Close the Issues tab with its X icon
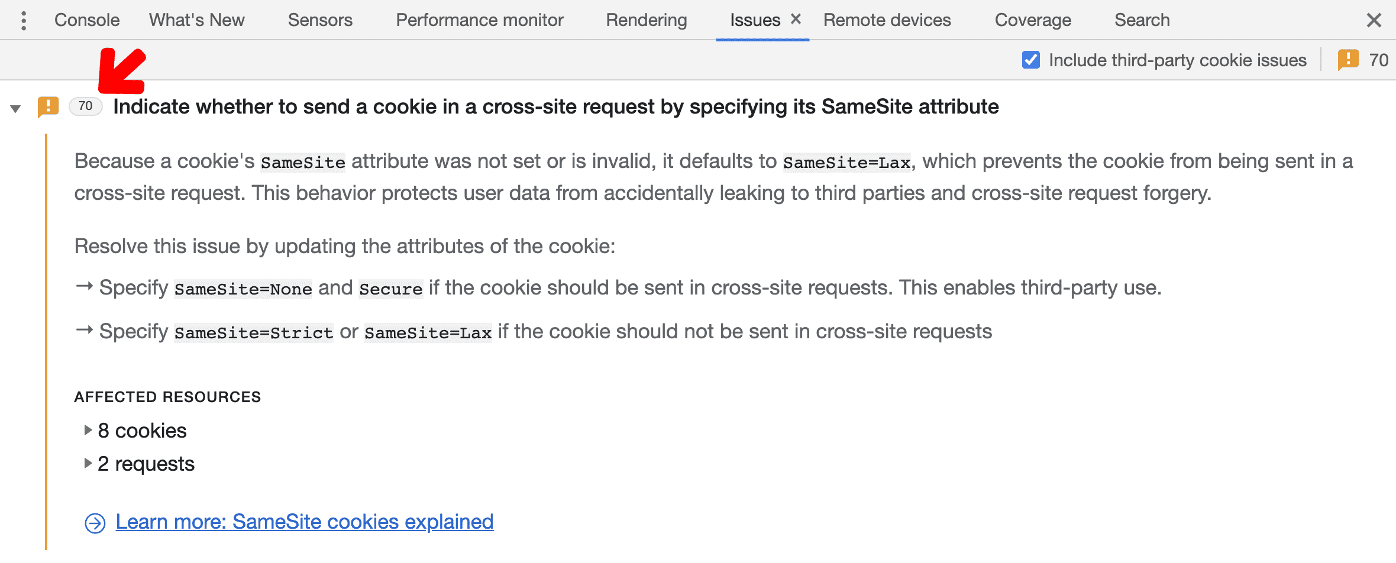Viewport: 1396px width, 563px height. pyautogui.click(x=796, y=18)
